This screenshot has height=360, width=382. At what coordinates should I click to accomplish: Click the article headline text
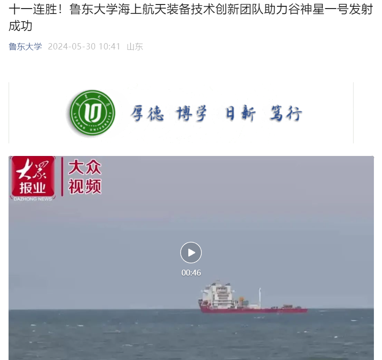(x=191, y=18)
